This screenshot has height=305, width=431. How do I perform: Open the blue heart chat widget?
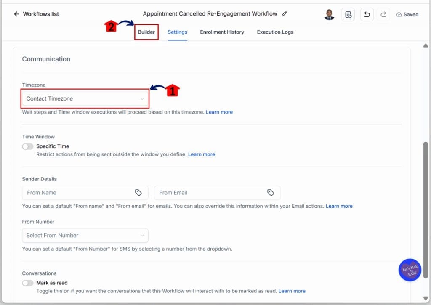click(410, 270)
